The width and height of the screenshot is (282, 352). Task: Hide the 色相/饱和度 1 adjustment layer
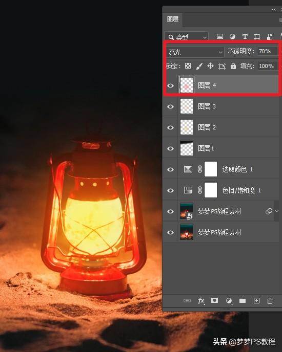pos(170,190)
